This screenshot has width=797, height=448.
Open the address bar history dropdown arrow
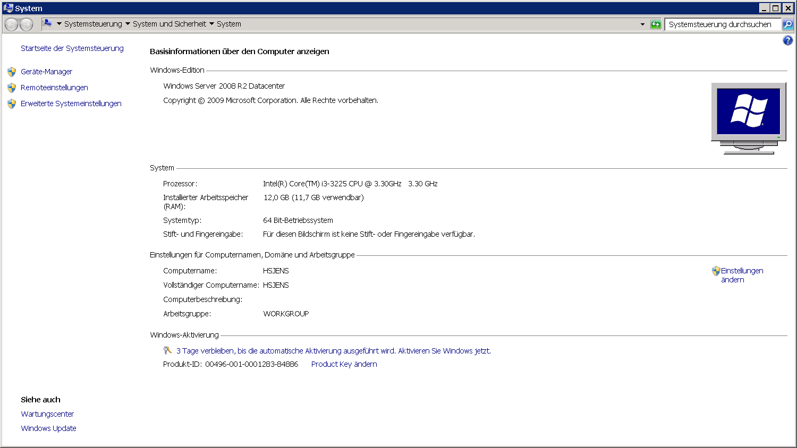[x=642, y=24]
